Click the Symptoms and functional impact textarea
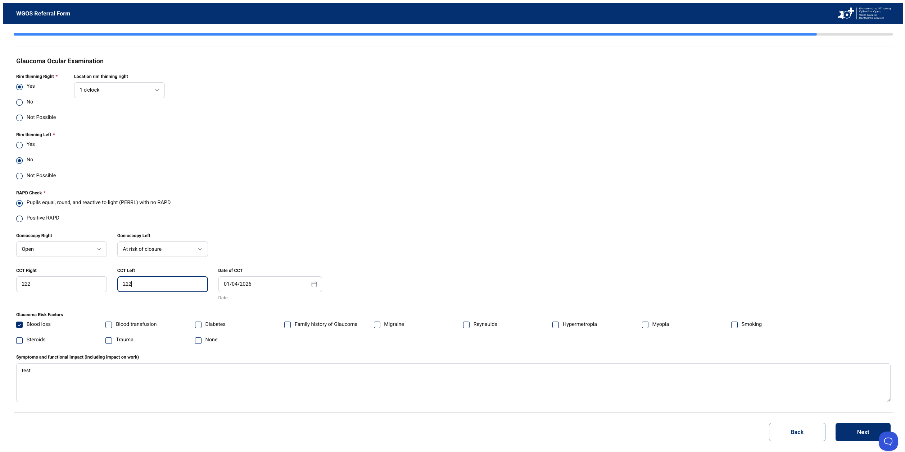Viewport: 905px width, 452px height. pos(453,383)
